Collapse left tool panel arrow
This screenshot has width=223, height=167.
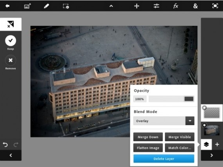pos(11,155)
